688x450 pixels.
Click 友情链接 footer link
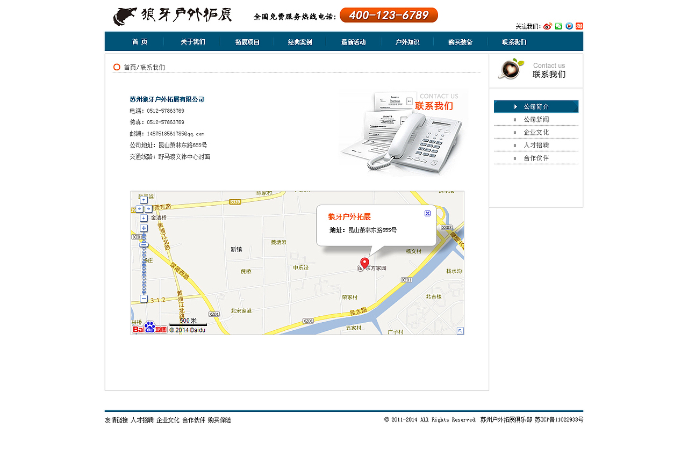pyautogui.click(x=116, y=420)
